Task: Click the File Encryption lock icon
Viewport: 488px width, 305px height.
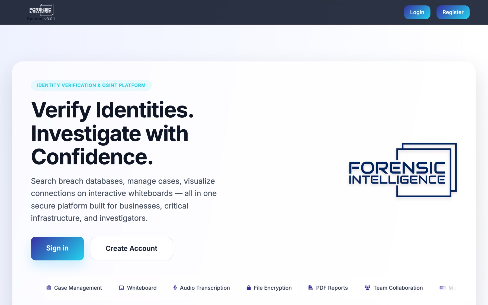Action: [x=249, y=288]
